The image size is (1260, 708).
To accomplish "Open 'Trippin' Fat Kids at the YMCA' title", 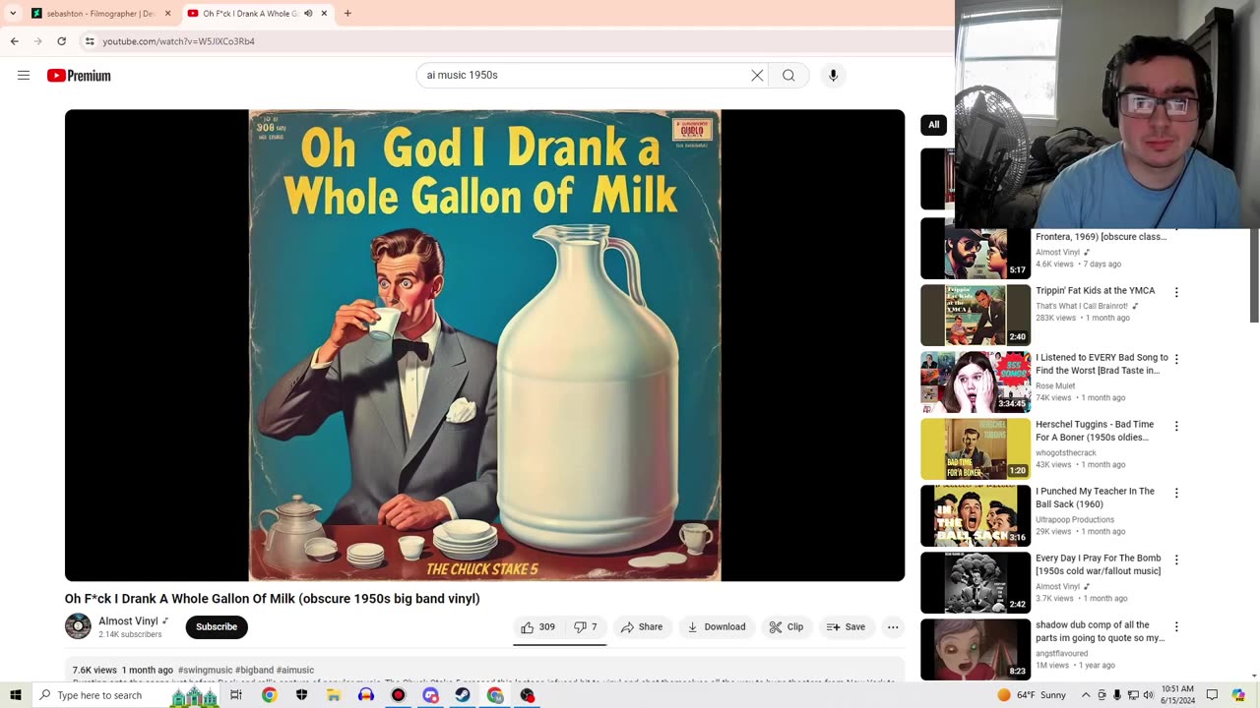I will (1096, 291).
